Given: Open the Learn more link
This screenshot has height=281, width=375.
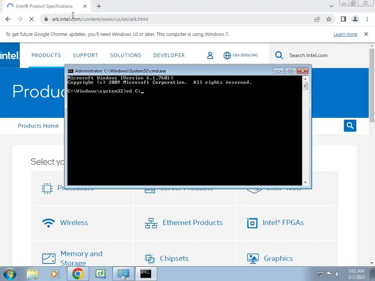Looking at the screenshot, I should (345, 34).
